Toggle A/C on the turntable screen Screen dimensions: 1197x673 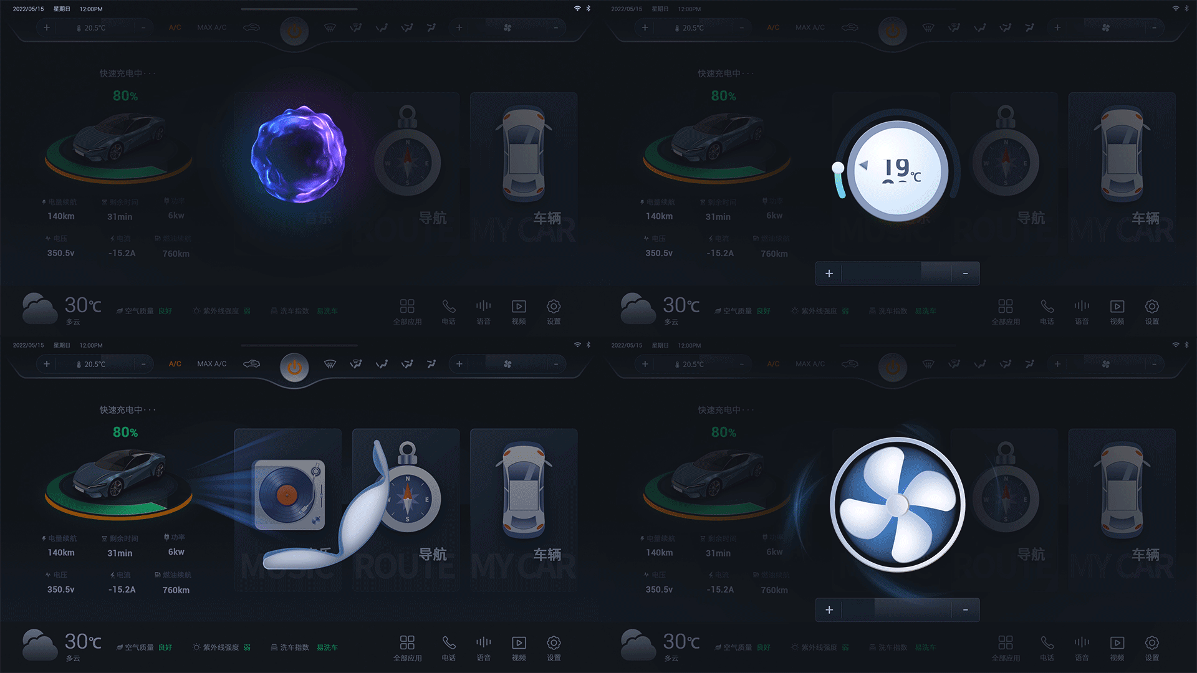[x=175, y=364]
